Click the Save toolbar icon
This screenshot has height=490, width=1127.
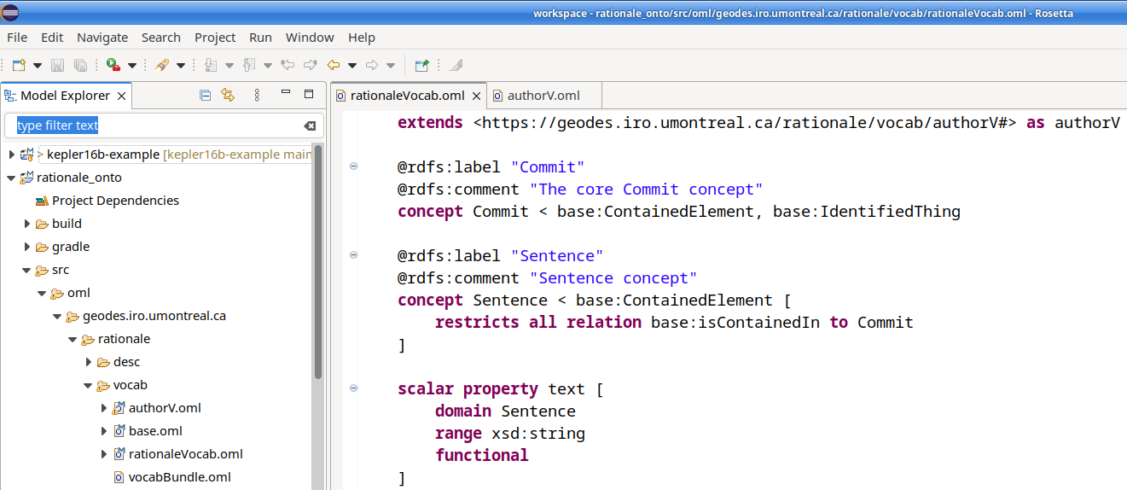click(x=58, y=65)
